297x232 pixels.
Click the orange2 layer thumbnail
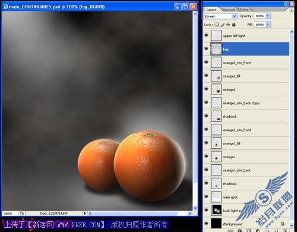216,89
